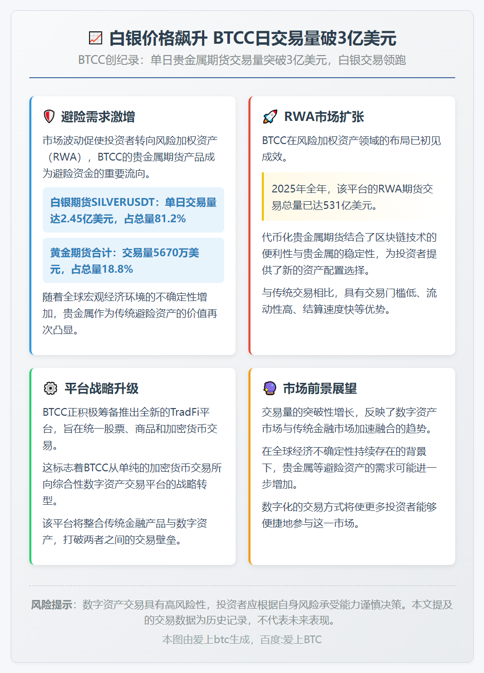
Task: Click the RWA市场扩张 card heading
Action: point(324,117)
